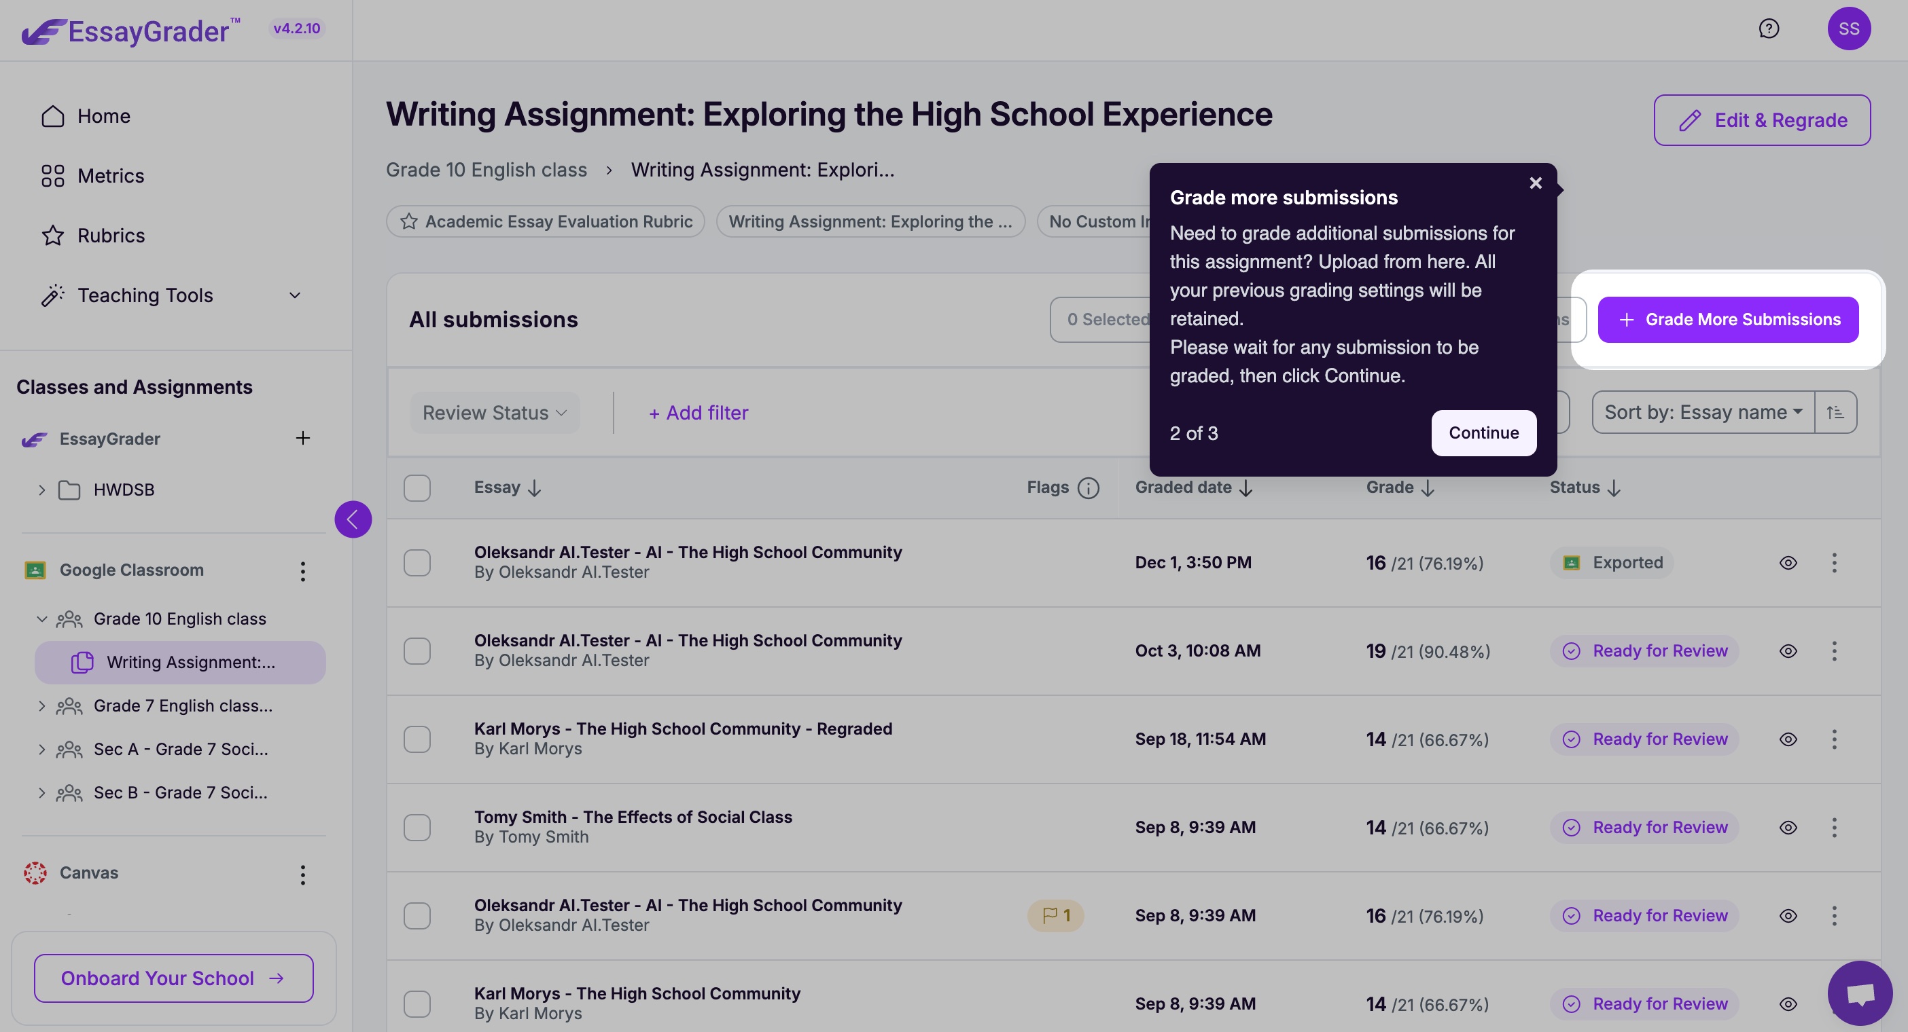Open the Sort by Essay name dropdown
This screenshot has width=1908, height=1032.
tap(1702, 412)
